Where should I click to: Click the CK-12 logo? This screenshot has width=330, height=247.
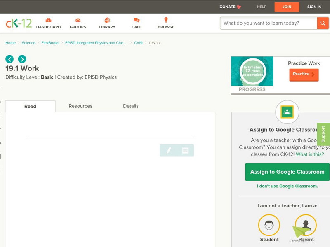click(x=19, y=23)
